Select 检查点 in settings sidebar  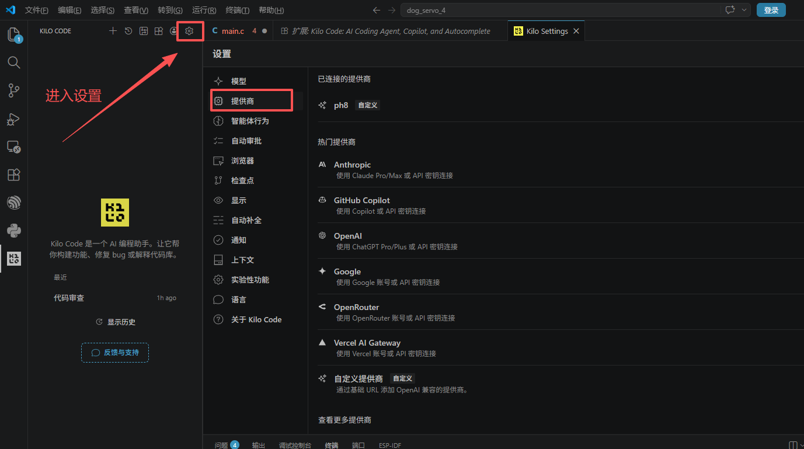(x=257, y=180)
